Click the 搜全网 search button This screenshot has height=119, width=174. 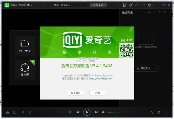tap(98, 5)
